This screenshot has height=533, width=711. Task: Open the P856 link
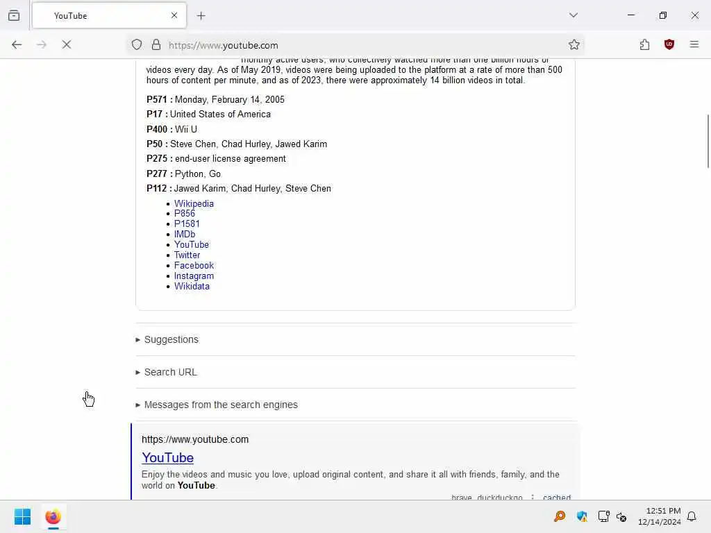pyautogui.click(x=185, y=214)
